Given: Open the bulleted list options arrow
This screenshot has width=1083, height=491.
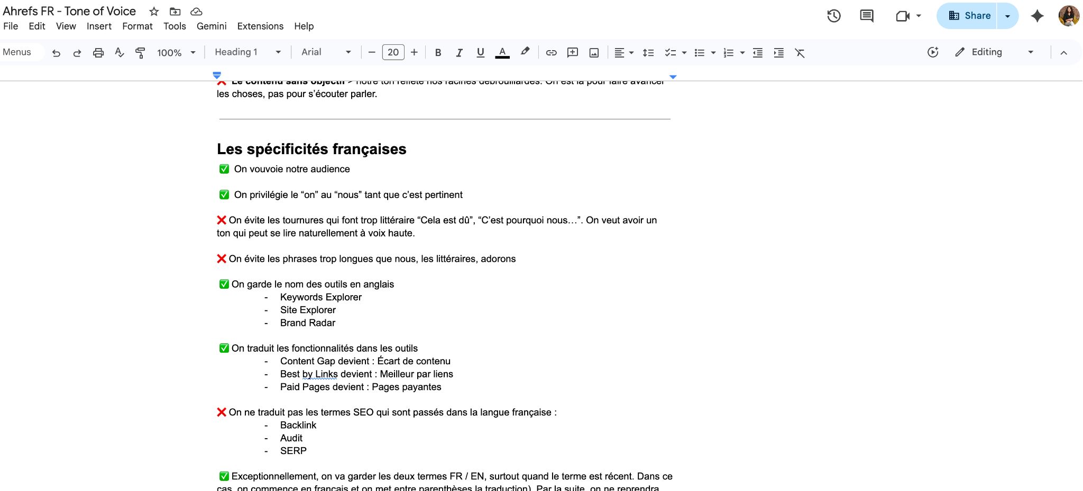Looking at the screenshot, I should [x=713, y=53].
